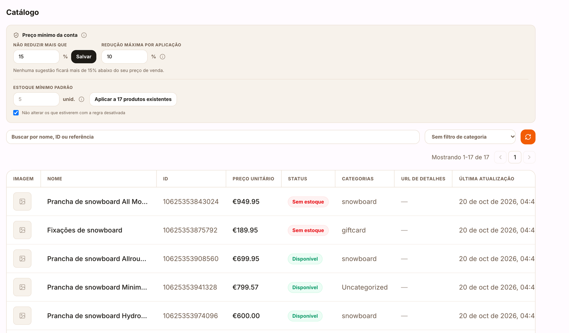Click price €600.00
Viewport: 569px width, 333px height.
coord(246,316)
